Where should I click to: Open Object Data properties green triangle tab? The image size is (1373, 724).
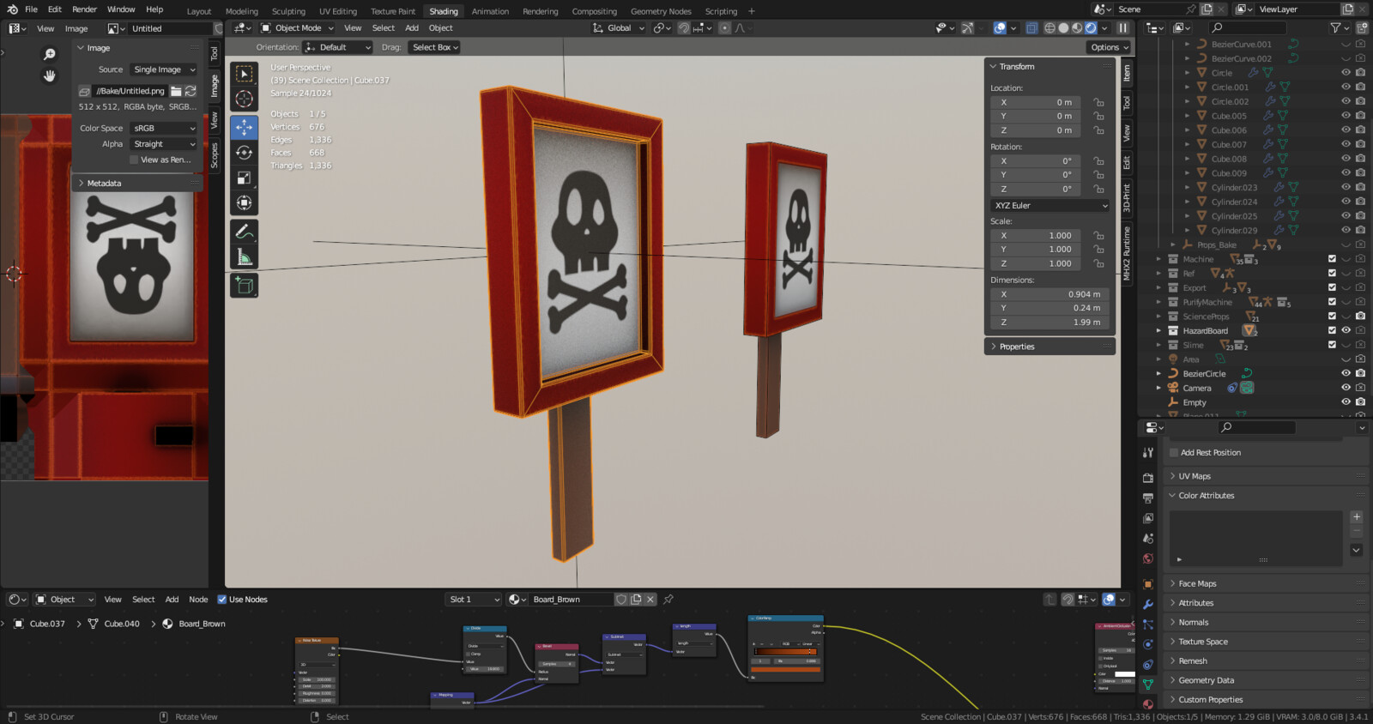pos(1148,685)
